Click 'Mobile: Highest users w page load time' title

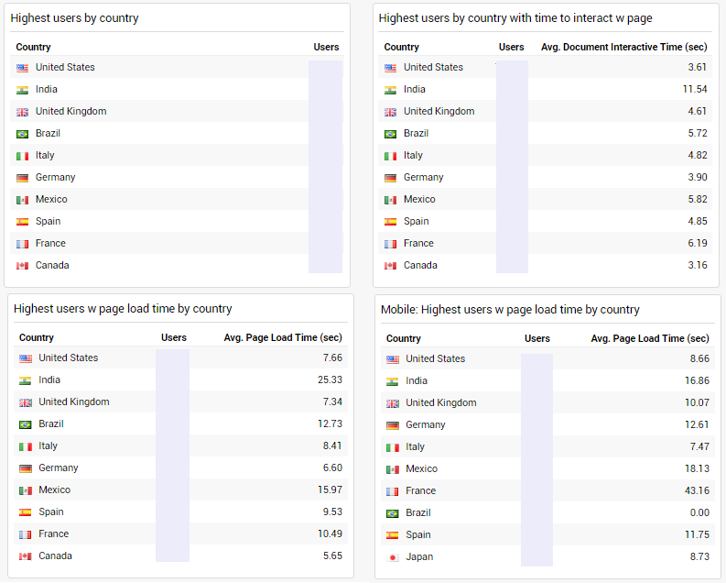[510, 310]
